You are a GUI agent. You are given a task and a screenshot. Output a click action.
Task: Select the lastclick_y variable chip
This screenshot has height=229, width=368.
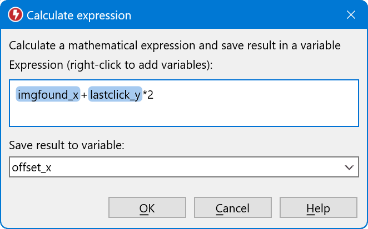pos(115,95)
